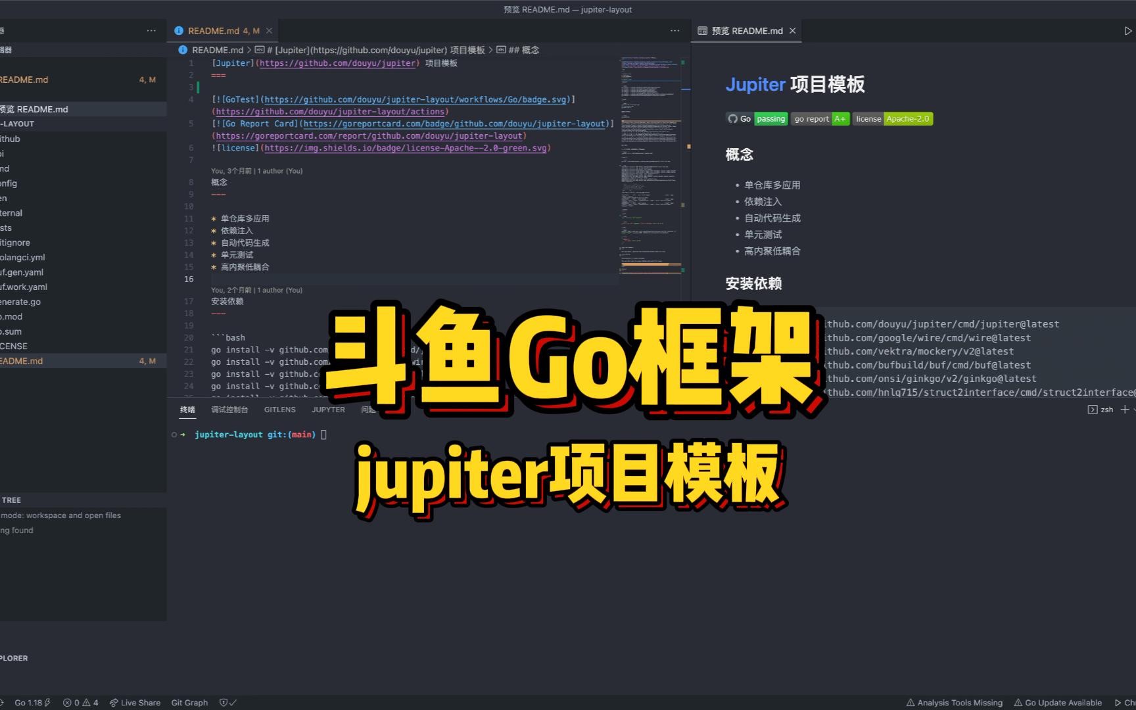Click the 安装依赖 heading in preview
Screen dimensions: 1136x710
(x=753, y=283)
